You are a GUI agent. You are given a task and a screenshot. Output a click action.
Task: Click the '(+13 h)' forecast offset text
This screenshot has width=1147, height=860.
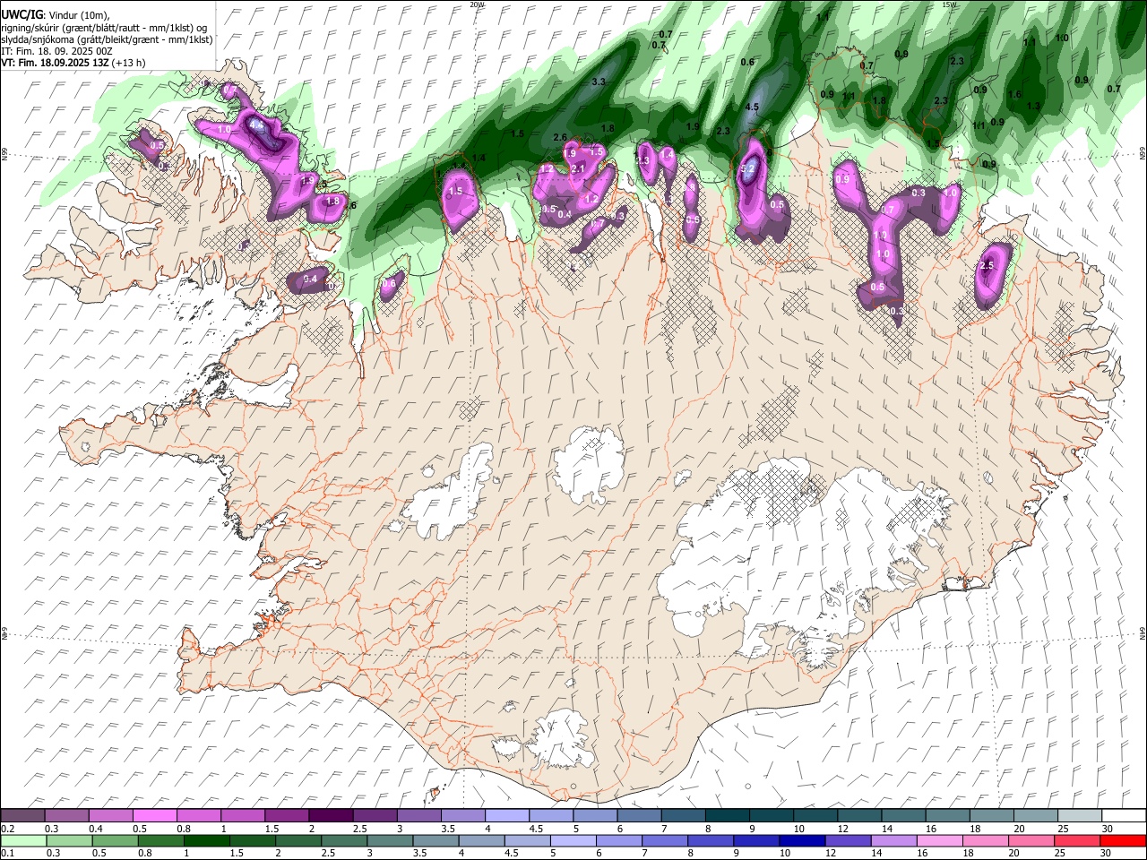[129, 63]
